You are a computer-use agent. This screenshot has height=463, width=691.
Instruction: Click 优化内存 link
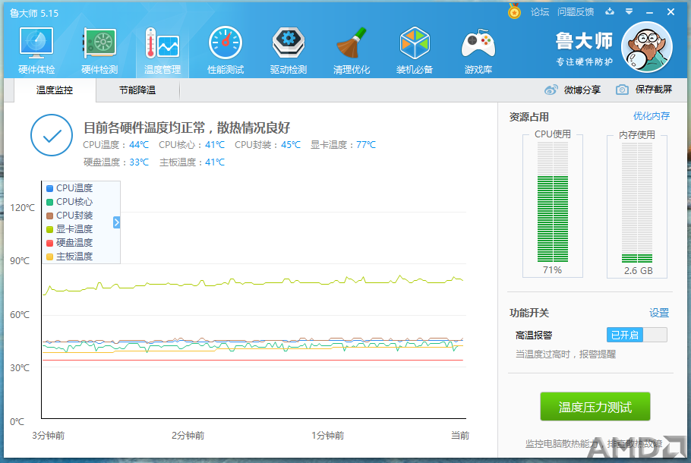point(652,116)
